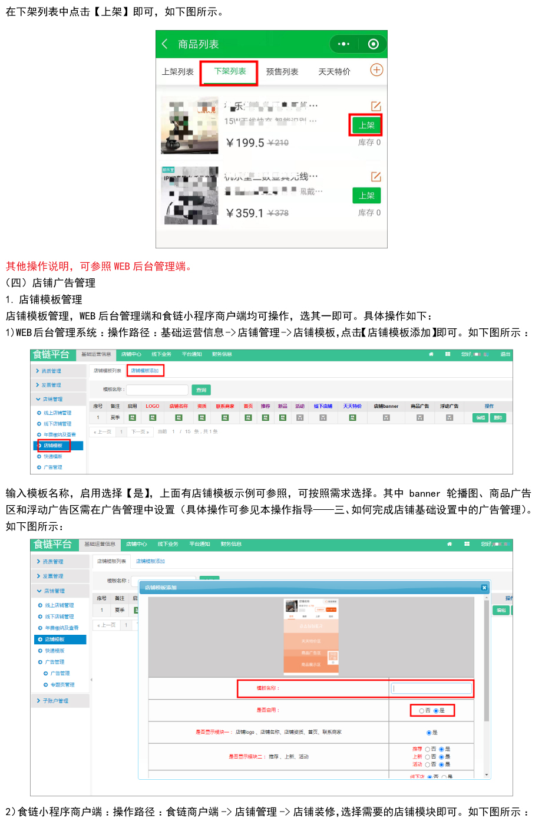Tap the orange plus icon to add product
This screenshot has width=542, height=824.
pyautogui.click(x=376, y=70)
